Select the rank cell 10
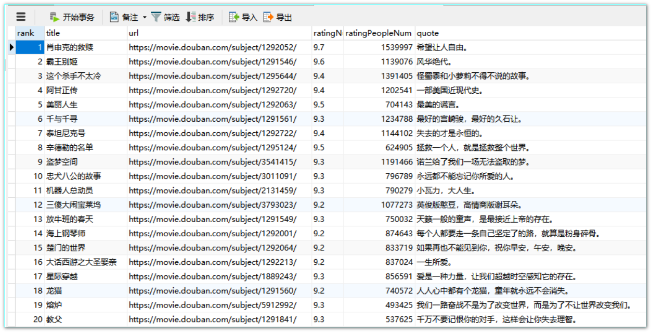The height and width of the screenshot is (332, 651). (x=30, y=176)
